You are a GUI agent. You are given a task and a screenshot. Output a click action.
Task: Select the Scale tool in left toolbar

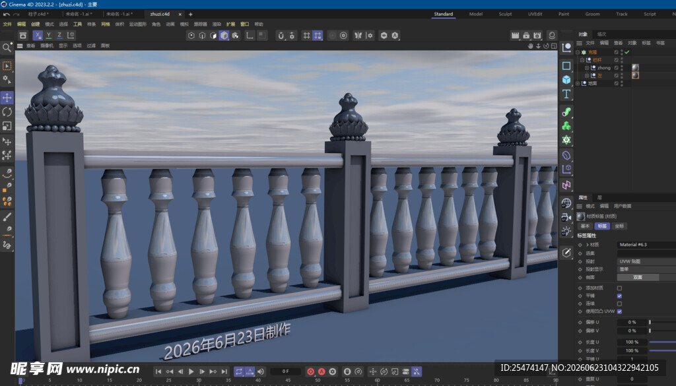(x=7, y=126)
